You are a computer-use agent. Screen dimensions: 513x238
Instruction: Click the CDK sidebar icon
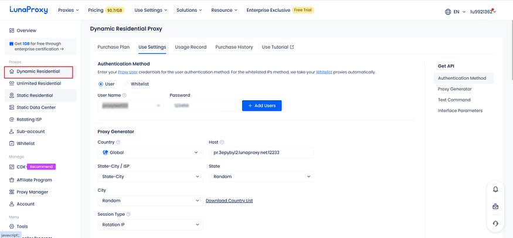click(x=12, y=166)
